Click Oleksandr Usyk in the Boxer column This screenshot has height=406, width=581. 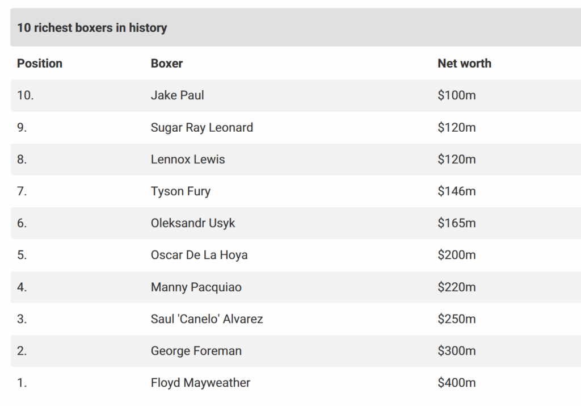click(x=193, y=223)
